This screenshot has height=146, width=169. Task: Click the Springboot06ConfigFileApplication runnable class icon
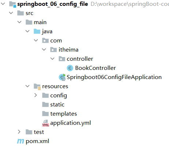click(x=62, y=77)
